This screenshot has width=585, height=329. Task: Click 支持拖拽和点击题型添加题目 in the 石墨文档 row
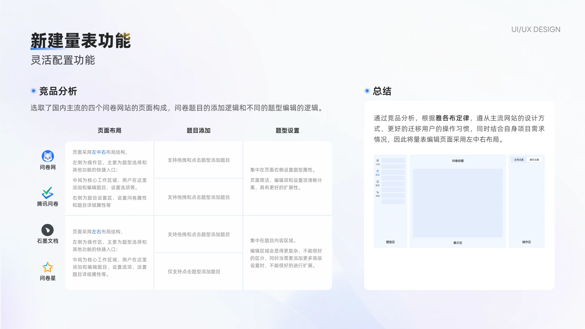point(199,235)
